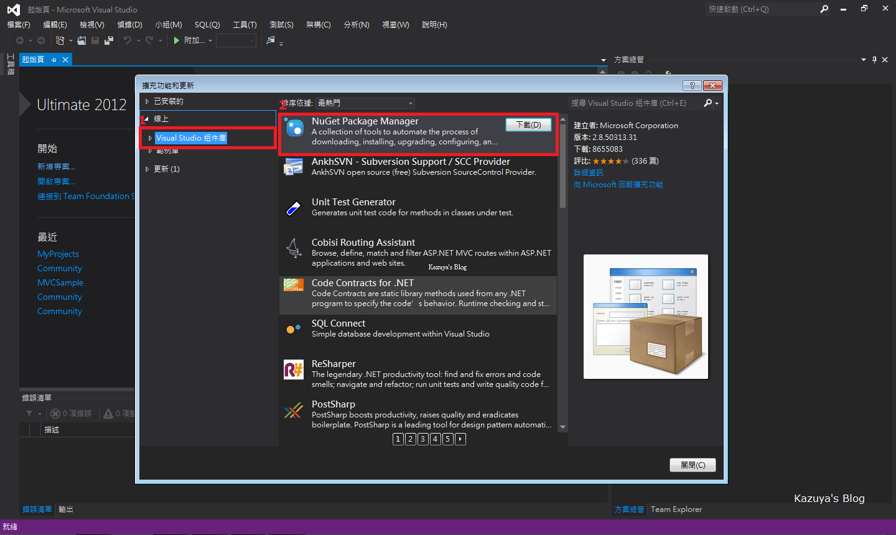Open the recent project MVCSample

tap(60, 283)
